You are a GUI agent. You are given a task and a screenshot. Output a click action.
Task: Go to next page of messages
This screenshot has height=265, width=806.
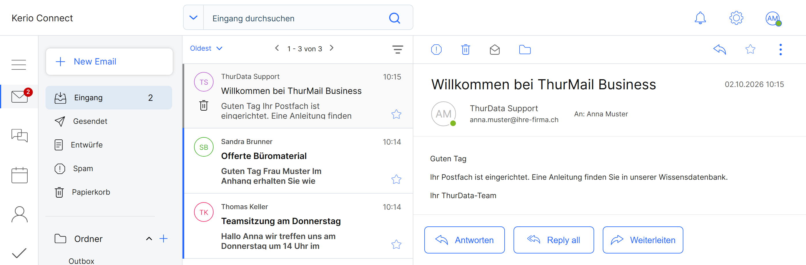pyautogui.click(x=332, y=48)
